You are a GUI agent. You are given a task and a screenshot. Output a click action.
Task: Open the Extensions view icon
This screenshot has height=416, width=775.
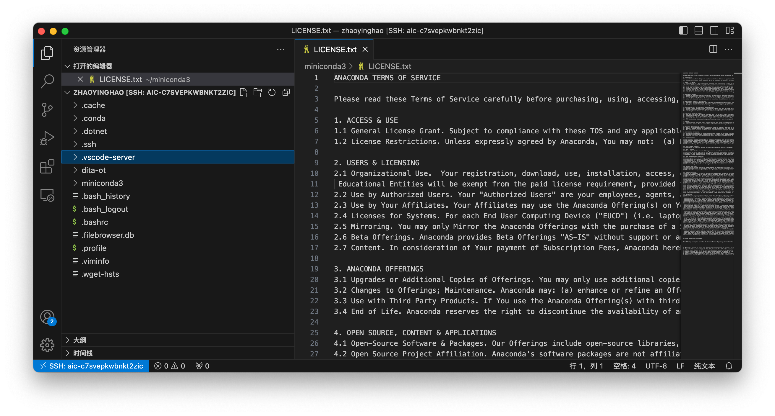click(x=47, y=166)
